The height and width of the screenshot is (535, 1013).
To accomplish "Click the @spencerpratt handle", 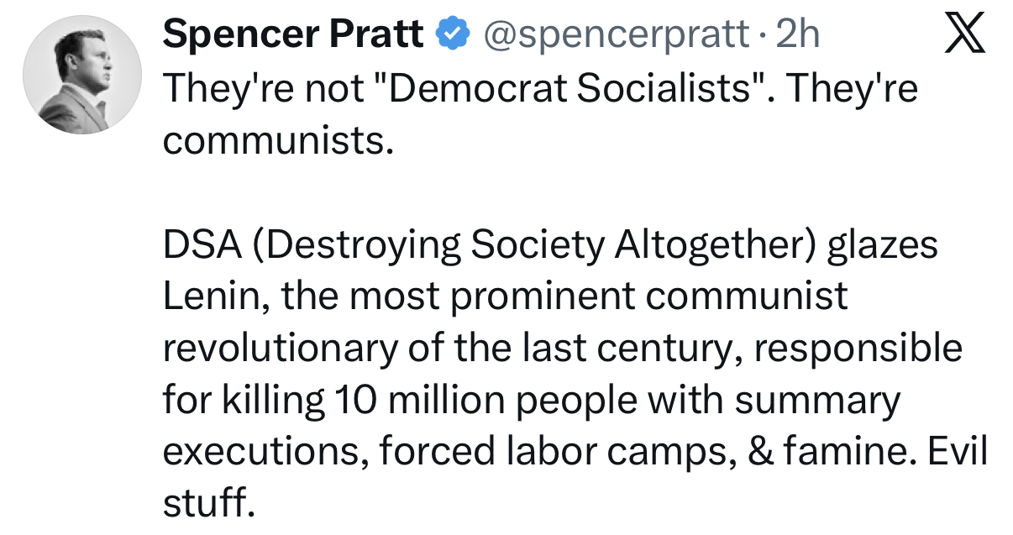I will click(616, 34).
